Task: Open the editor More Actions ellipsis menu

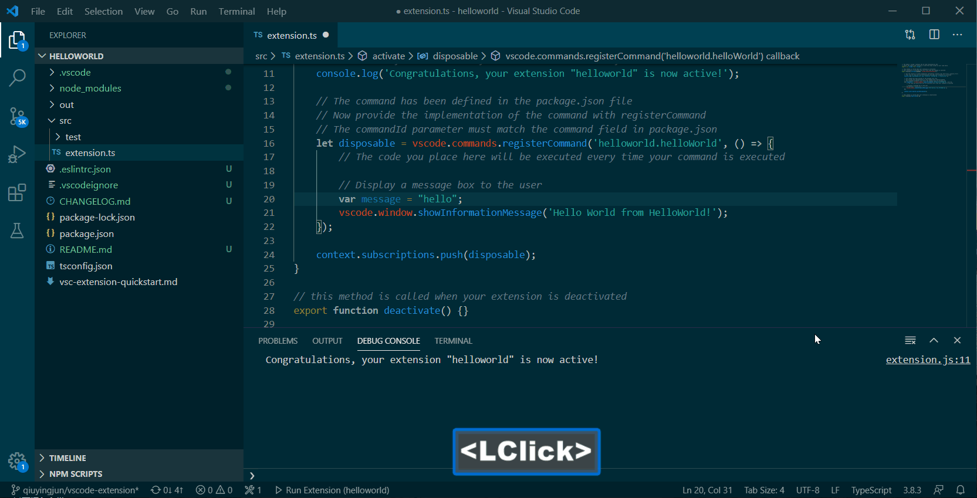Action: point(958,35)
